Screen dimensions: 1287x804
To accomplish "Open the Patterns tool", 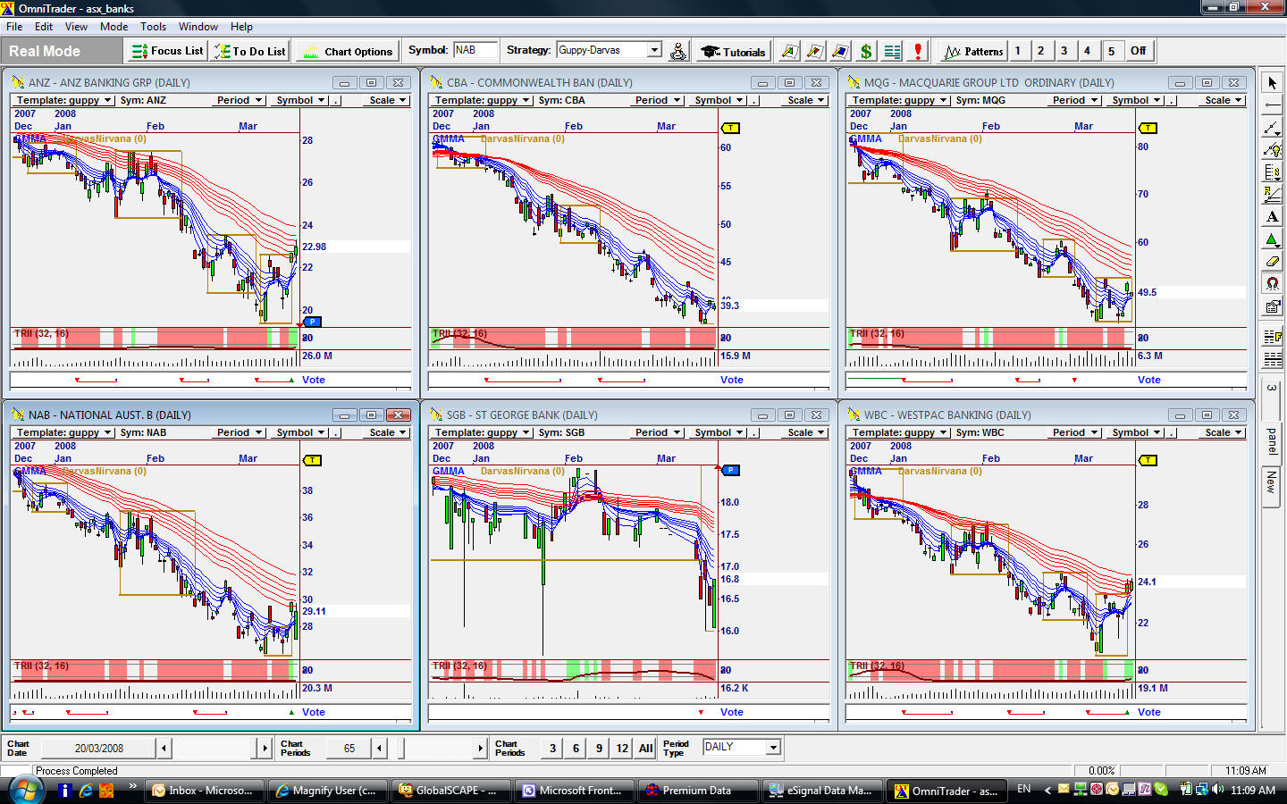I will (x=973, y=51).
